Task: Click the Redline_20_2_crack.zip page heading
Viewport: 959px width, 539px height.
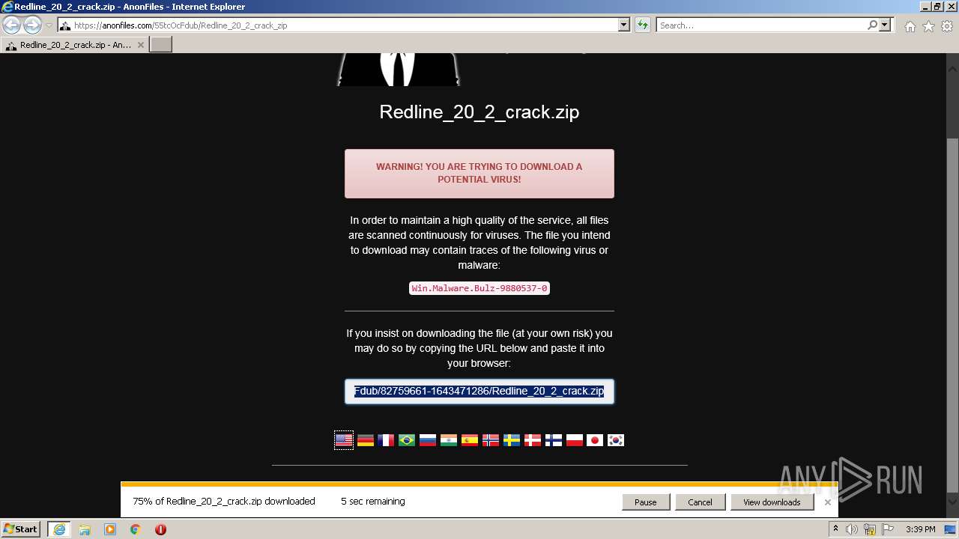Action: tap(479, 112)
